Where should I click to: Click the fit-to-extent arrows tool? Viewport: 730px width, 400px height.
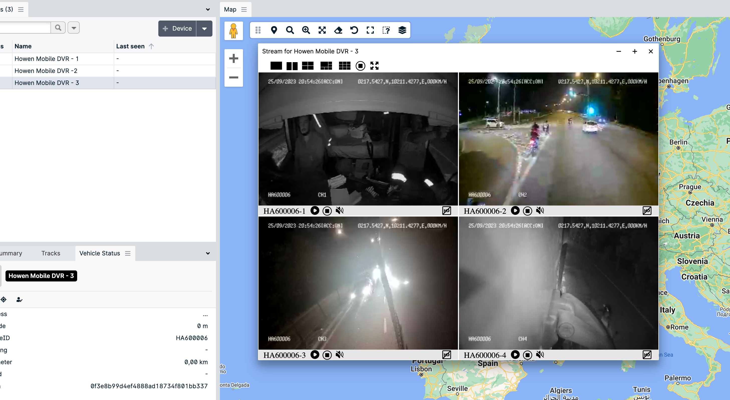tap(322, 30)
